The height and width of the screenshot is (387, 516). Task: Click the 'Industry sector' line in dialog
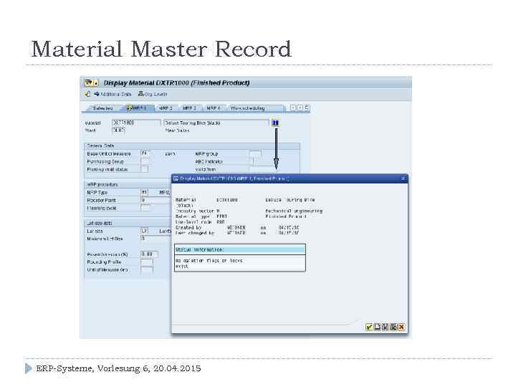click(x=249, y=211)
